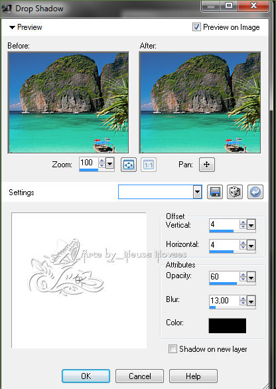The height and width of the screenshot is (389, 276).
Task: Enable Shadow on new layer checkbox
Action: (x=172, y=349)
